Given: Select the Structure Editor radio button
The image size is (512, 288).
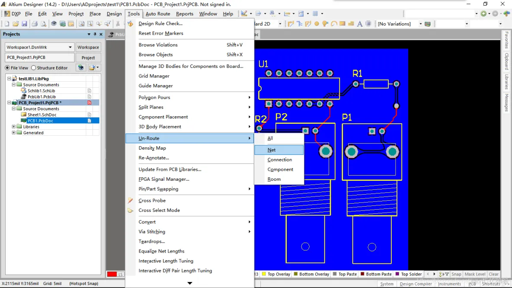Looking at the screenshot, I should (x=34, y=68).
